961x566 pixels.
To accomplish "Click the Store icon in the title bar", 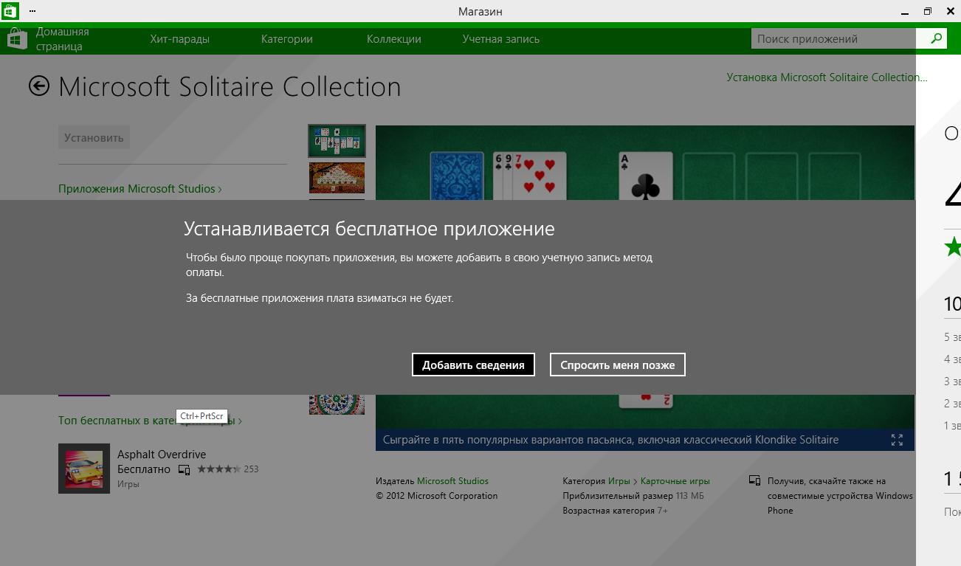I will pyautogui.click(x=11, y=11).
